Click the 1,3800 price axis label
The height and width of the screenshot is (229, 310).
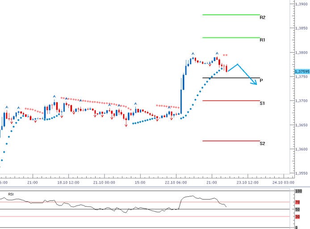(x=302, y=53)
